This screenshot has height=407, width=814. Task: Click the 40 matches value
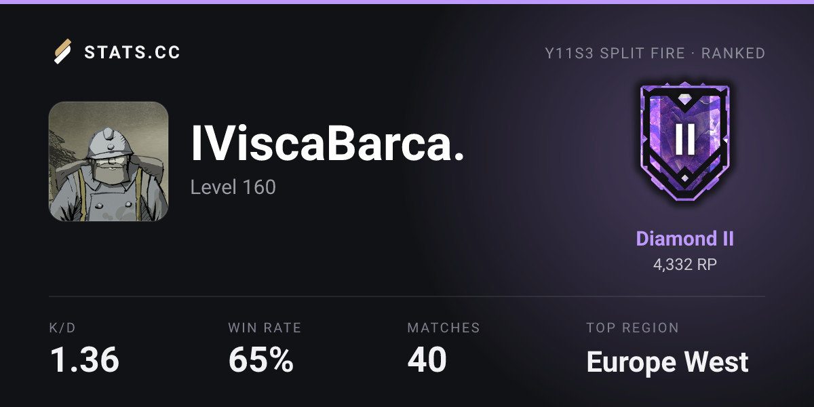pos(427,360)
